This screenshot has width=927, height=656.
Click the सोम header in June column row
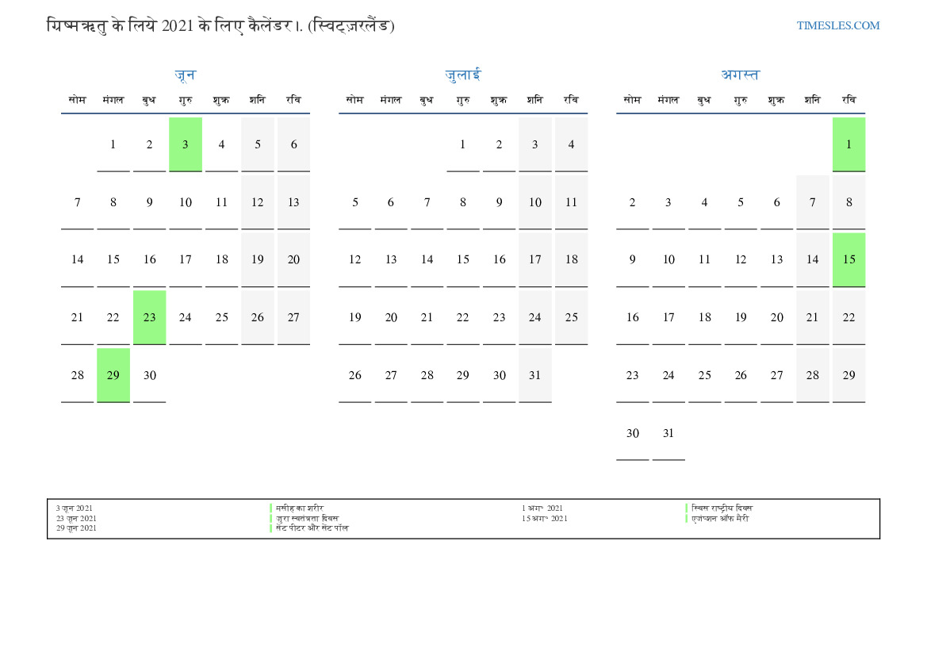[x=78, y=100]
